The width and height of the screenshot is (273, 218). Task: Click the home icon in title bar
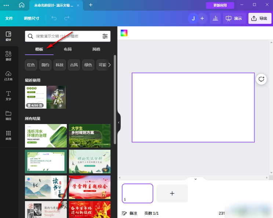(22, 5)
